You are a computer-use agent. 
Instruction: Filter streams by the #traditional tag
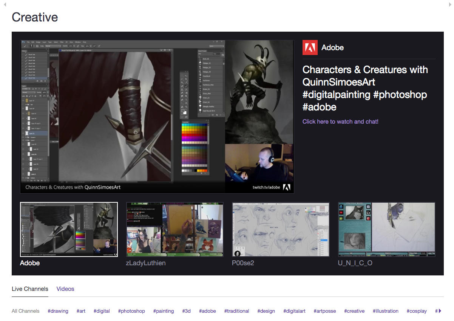pos(236,311)
